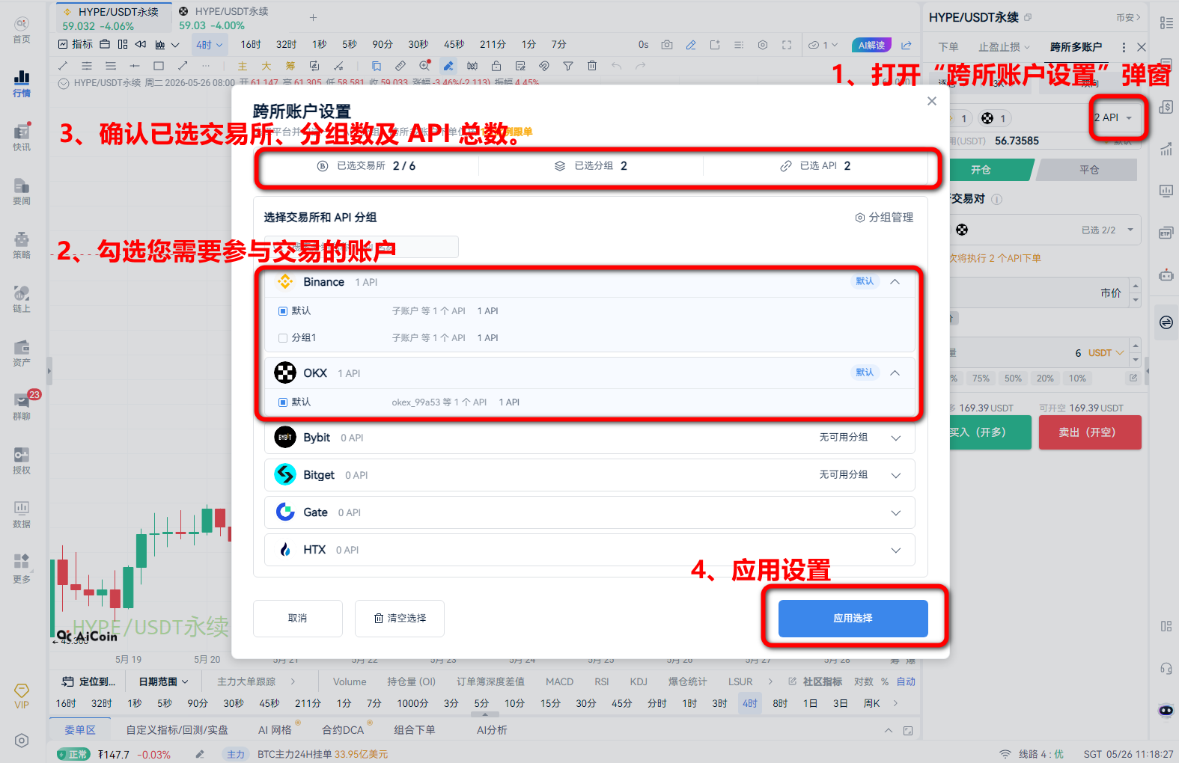Click 市价 market price field
Image resolution: width=1179 pixels, height=763 pixels.
pos(1039,292)
